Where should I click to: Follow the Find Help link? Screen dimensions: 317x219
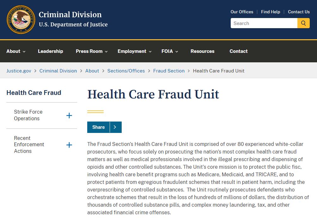coord(271,12)
